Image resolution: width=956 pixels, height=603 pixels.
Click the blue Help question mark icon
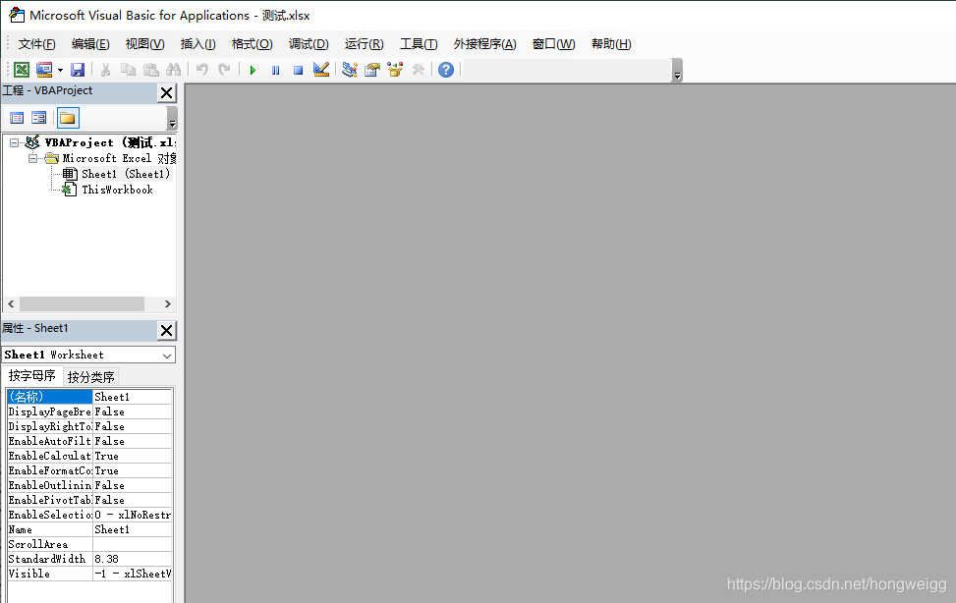point(446,70)
